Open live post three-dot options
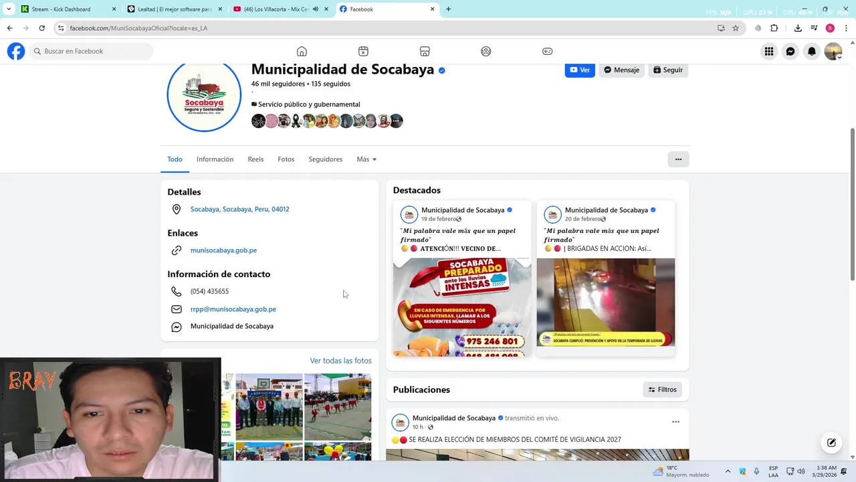Screen dimensions: 856x482 [675, 422]
